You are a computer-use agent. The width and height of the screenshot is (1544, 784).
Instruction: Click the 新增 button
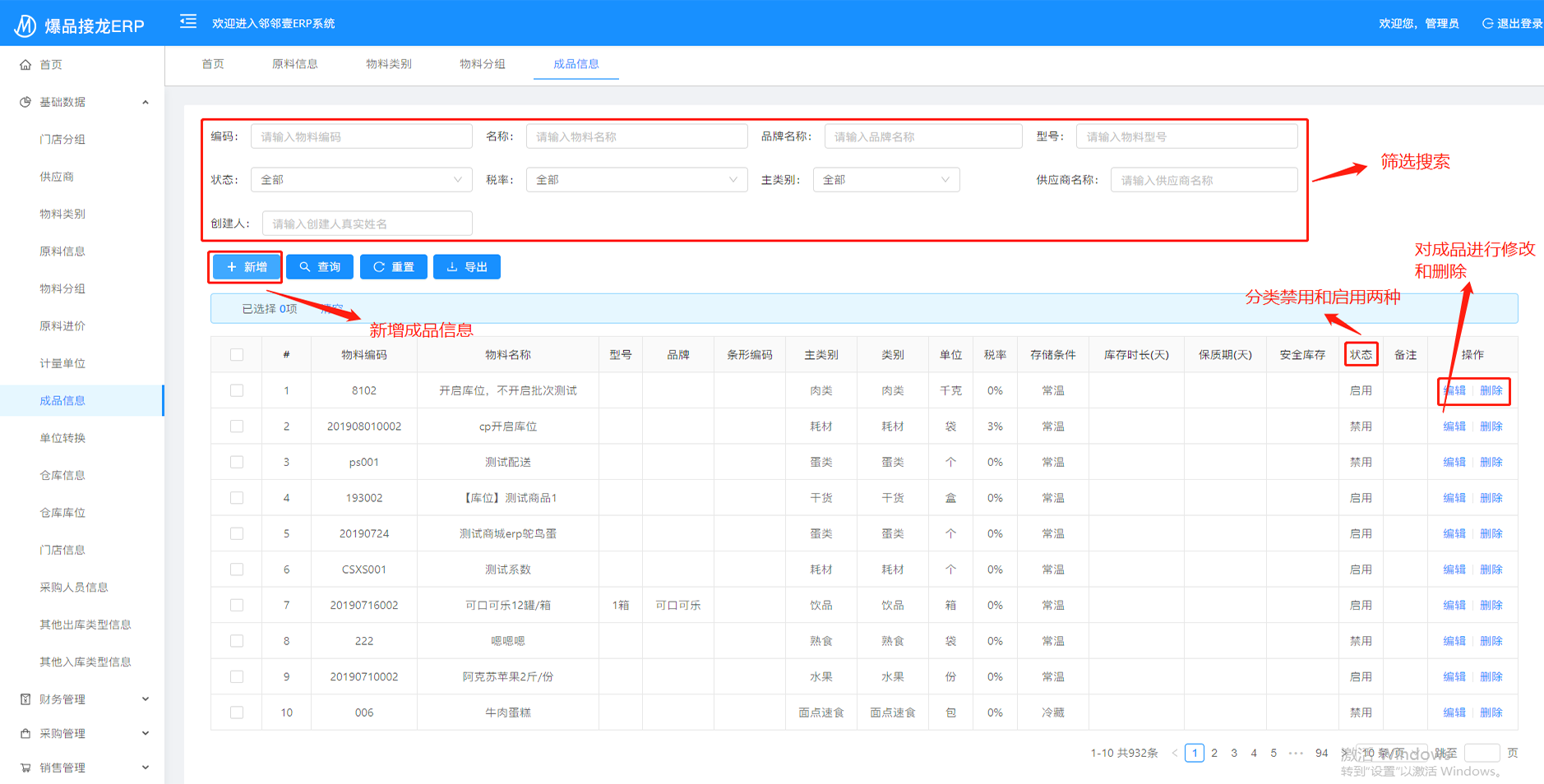coord(246,267)
